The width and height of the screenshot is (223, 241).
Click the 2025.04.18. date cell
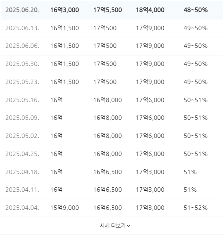22,172
